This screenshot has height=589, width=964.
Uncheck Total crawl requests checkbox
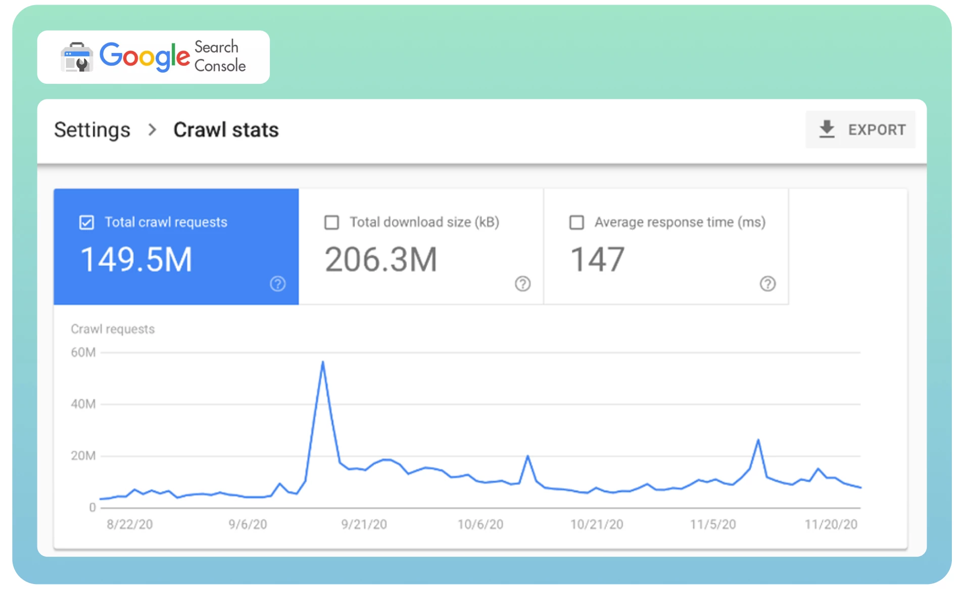86,223
